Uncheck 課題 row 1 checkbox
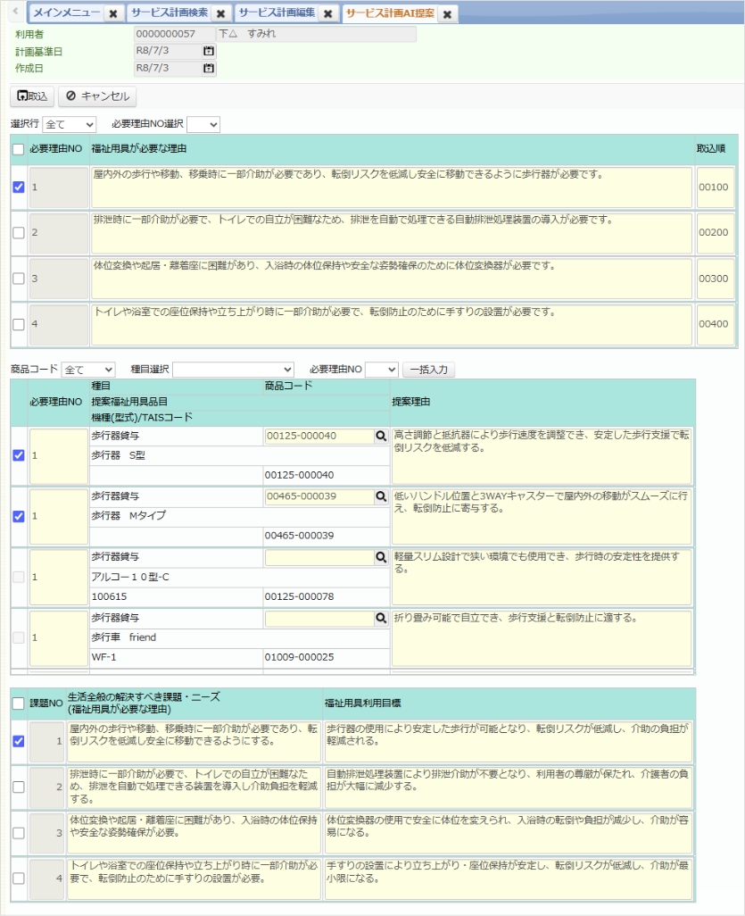The image size is (745, 916). point(19,741)
